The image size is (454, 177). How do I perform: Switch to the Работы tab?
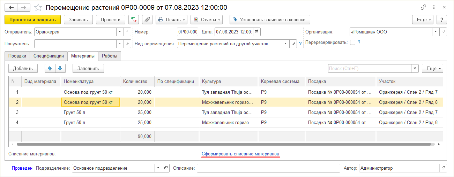point(110,56)
